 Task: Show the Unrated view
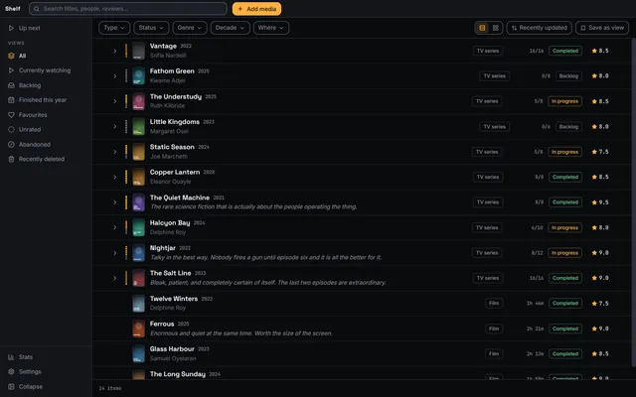coord(46,130)
